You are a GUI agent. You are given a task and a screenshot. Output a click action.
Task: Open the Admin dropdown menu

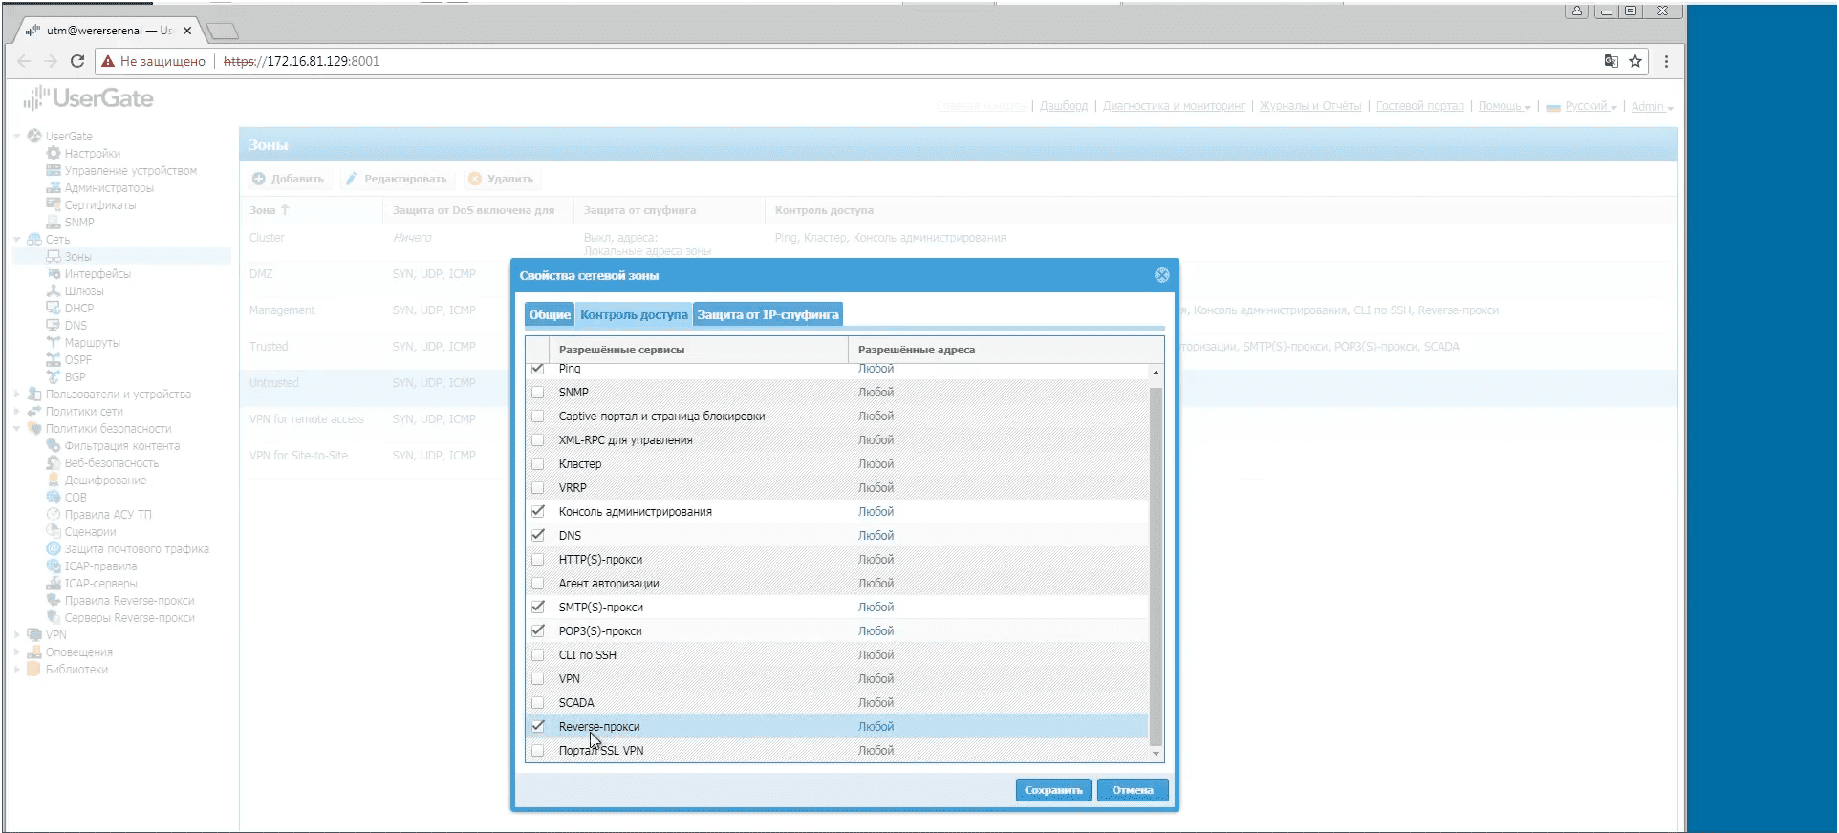1652,107
